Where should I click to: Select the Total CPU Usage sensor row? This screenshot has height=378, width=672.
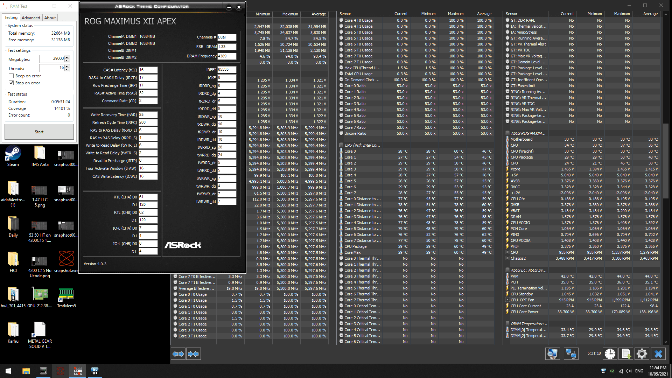coord(416,74)
